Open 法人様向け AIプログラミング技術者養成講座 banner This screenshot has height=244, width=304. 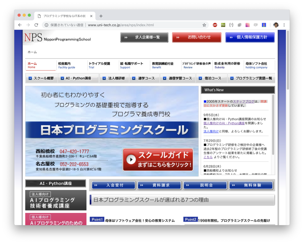tap(56, 200)
